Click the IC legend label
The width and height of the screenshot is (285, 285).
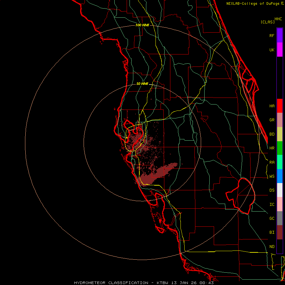[272, 205]
